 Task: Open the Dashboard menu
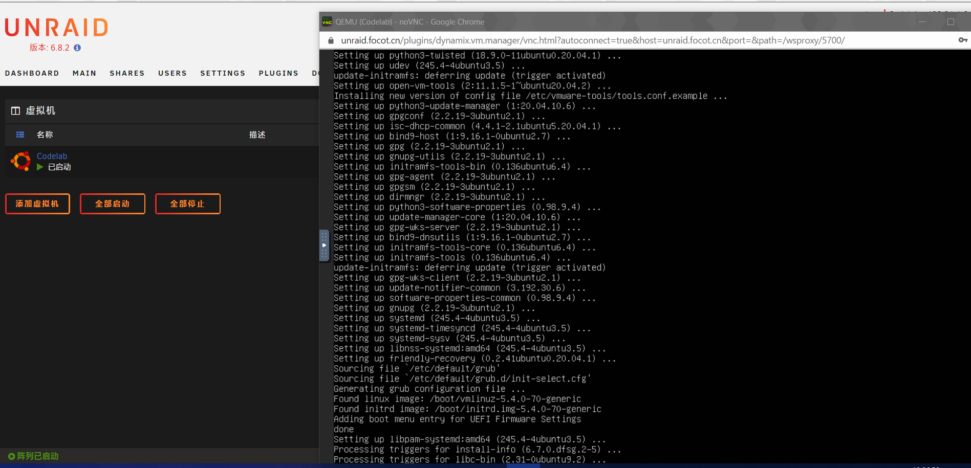tap(32, 73)
